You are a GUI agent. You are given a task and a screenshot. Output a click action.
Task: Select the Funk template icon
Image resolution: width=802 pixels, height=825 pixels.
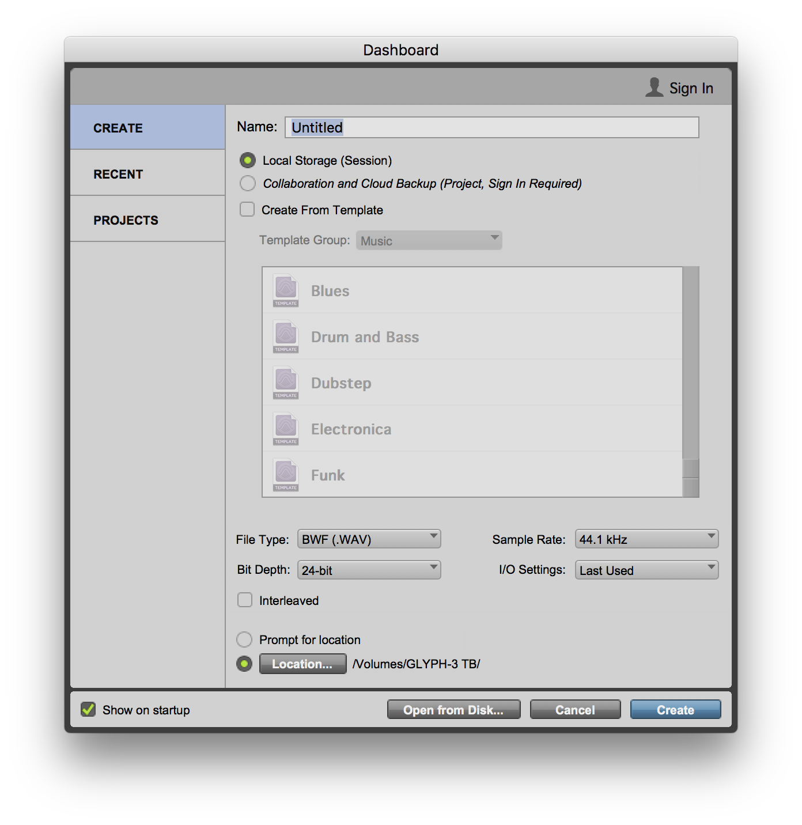tap(285, 475)
